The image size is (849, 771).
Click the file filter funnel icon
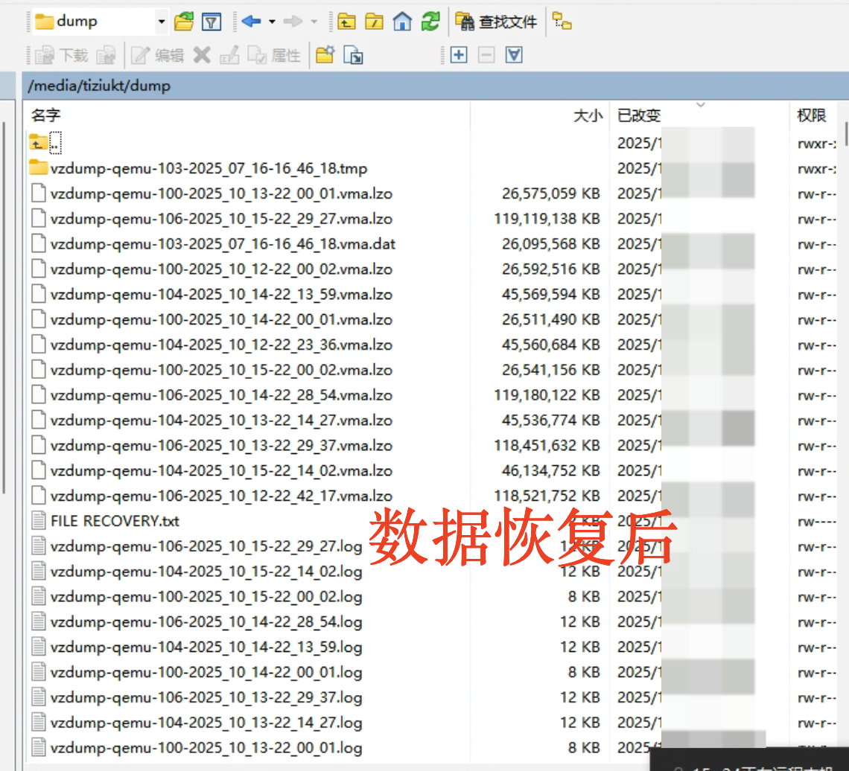[212, 22]
